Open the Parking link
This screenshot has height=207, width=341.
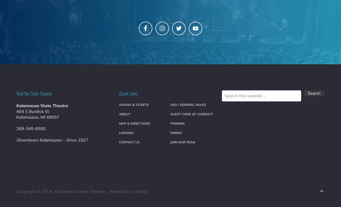pos(178,124)
